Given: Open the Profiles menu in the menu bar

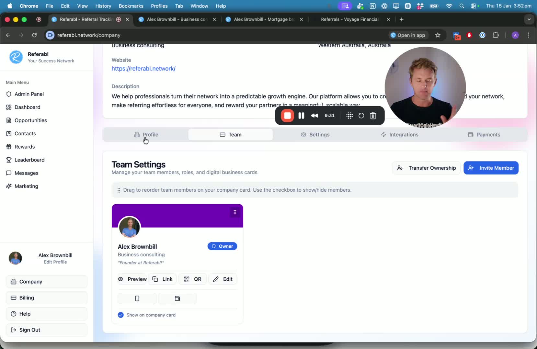Looking at the screenshot, I should click(159, 6).
